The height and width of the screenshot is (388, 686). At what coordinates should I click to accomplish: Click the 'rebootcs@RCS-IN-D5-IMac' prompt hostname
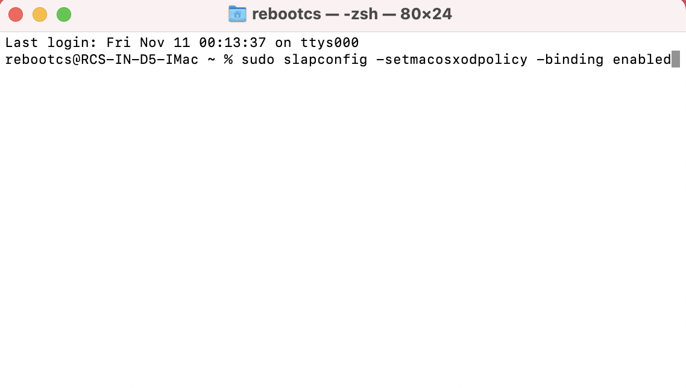click(102, 60)
